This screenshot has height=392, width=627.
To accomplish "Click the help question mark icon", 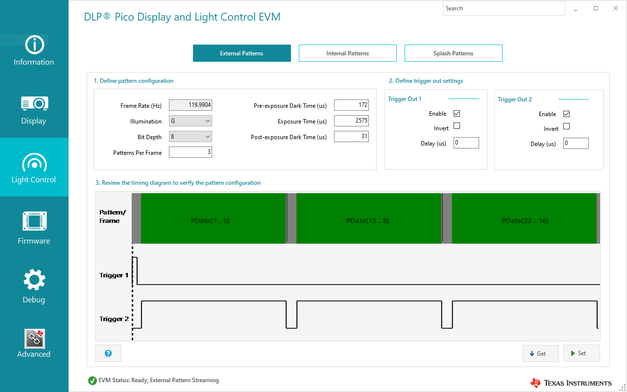I will (x=108, y=353).
